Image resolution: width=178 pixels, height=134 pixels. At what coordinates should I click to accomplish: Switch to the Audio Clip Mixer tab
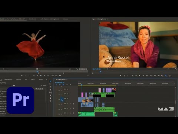[x=50, y=19]
